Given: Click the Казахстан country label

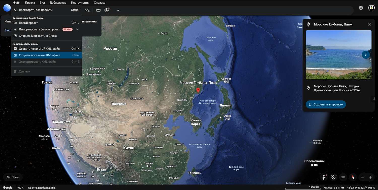Looking at the screenshot, I should (x=61, y=89).
